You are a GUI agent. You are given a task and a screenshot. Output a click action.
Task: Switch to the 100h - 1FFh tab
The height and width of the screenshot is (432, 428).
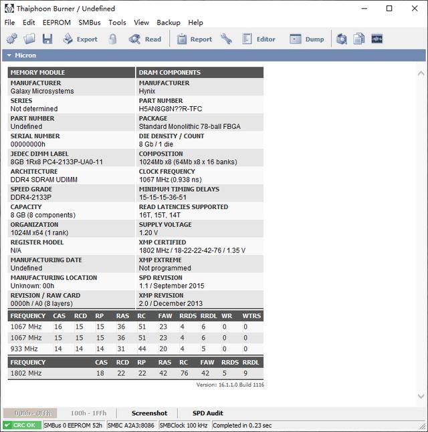coord(88,413)
